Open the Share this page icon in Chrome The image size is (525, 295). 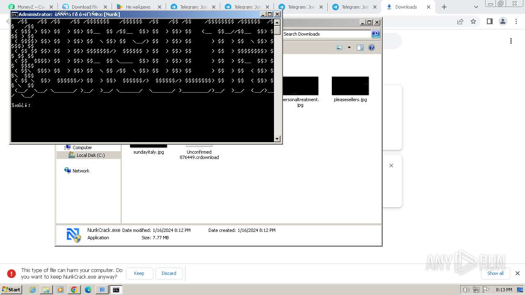pyautogui.click(x=460, y=21)
